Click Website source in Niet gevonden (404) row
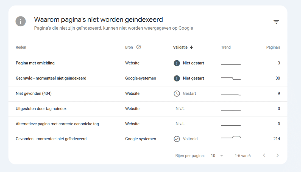This screenshot has height=172, width=301. click(x=132, y=93)
